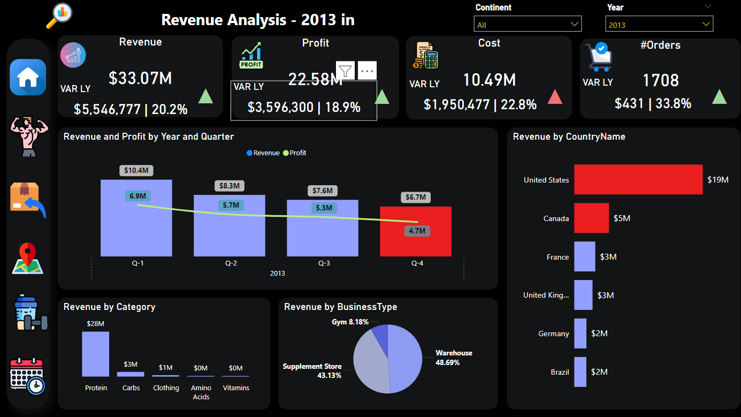Toggle the Revenue legend item in the chart
The width and height of the screenshot is (741, 417).
click(x=263, y=153)
